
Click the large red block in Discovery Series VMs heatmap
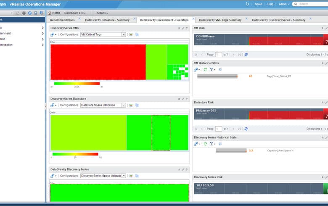pyautogui.click(x=98, y=62)
